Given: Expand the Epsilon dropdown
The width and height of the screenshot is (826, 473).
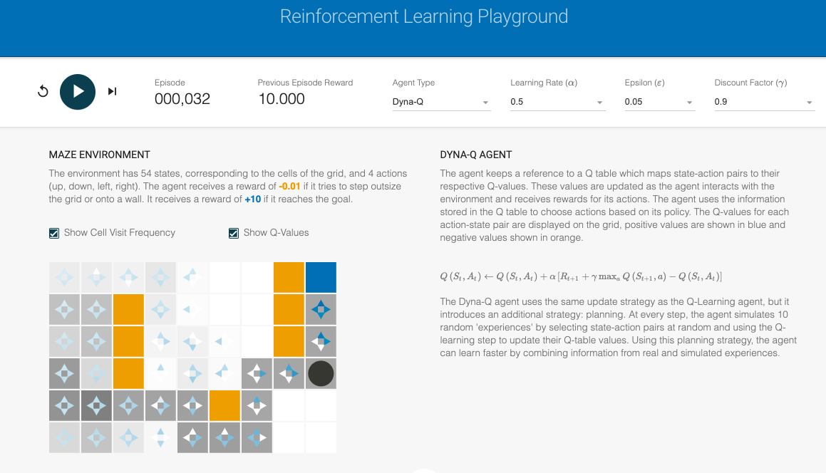Looking at the screenshot, I should click(x=660, y=102).
